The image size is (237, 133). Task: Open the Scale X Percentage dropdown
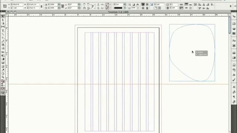59,4
